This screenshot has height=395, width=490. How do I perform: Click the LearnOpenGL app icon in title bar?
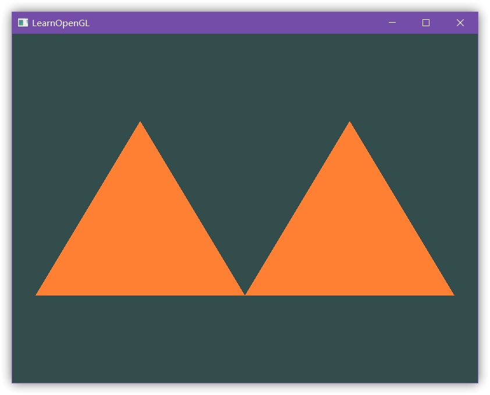click(x=23, y=23)
